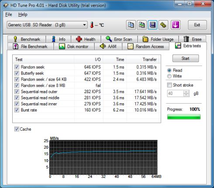
Task: Click the purple down arrow icon
Action: coord(176,25)
